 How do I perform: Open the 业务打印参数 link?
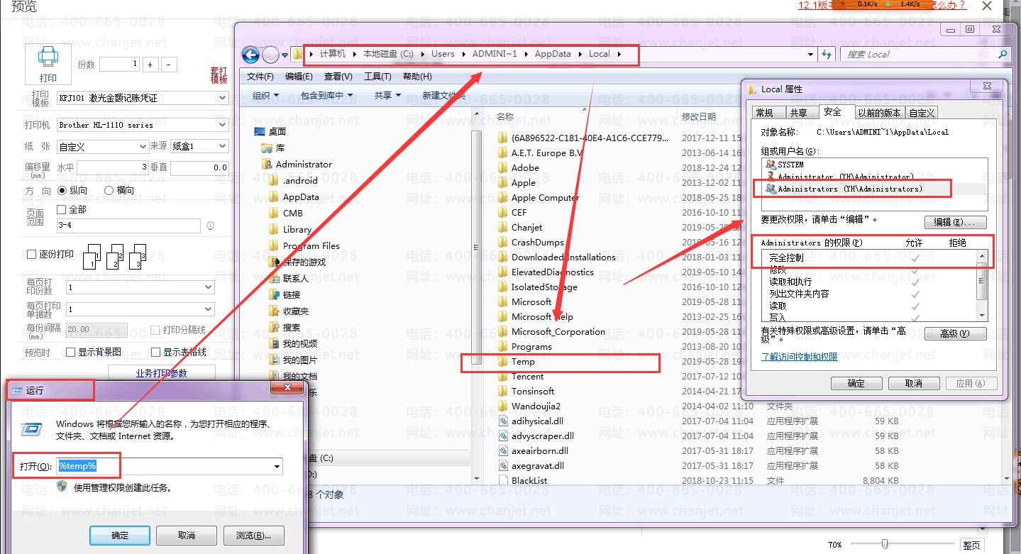(162, 373)
